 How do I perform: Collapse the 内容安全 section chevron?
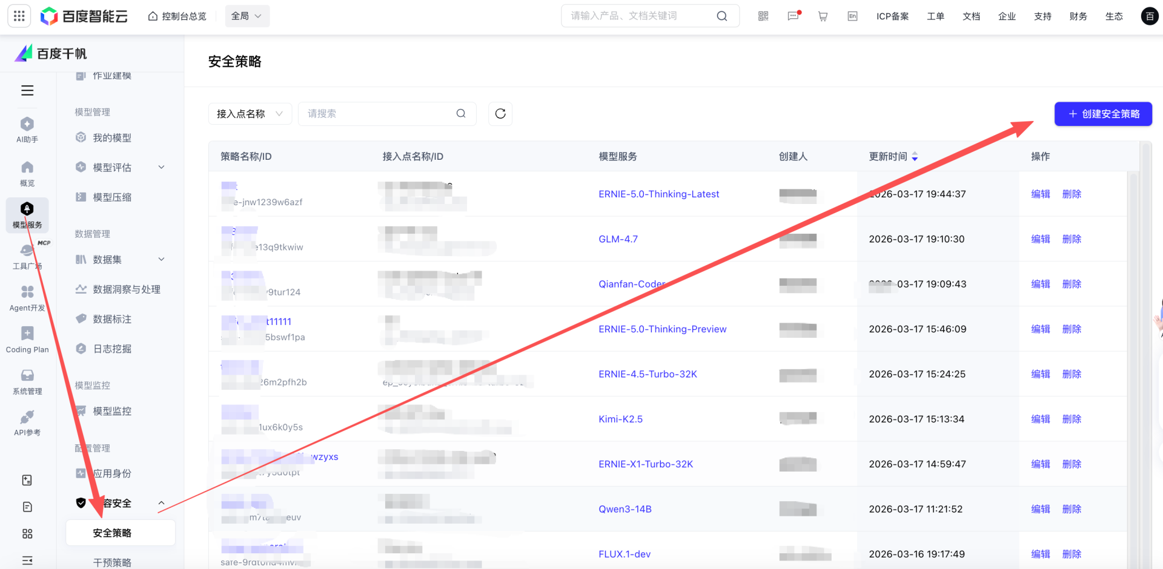(162, 503)
